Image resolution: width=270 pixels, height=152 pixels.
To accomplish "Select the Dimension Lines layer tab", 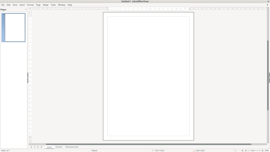I will tap(72, 147).
